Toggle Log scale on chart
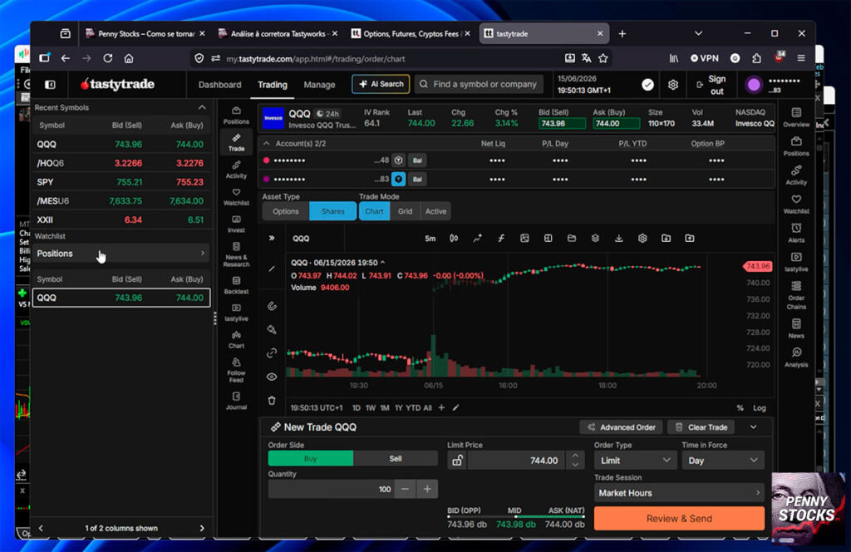 tap(760, 407)
